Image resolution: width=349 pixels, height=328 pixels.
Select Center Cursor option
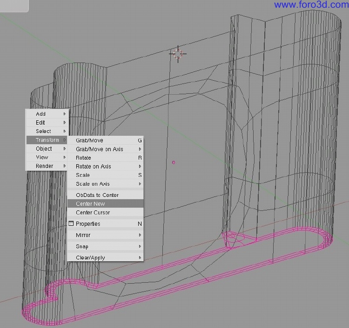(x=106, y=212)
